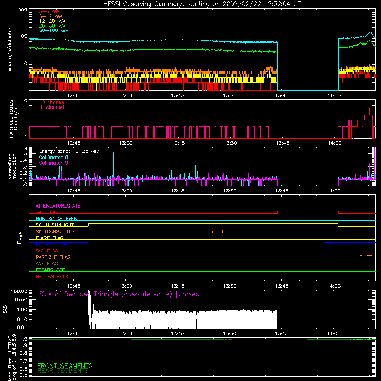This screenshot has width=381, height=381.
Task: Select the '6-12 keV' legend label
Action: point(51,16)
